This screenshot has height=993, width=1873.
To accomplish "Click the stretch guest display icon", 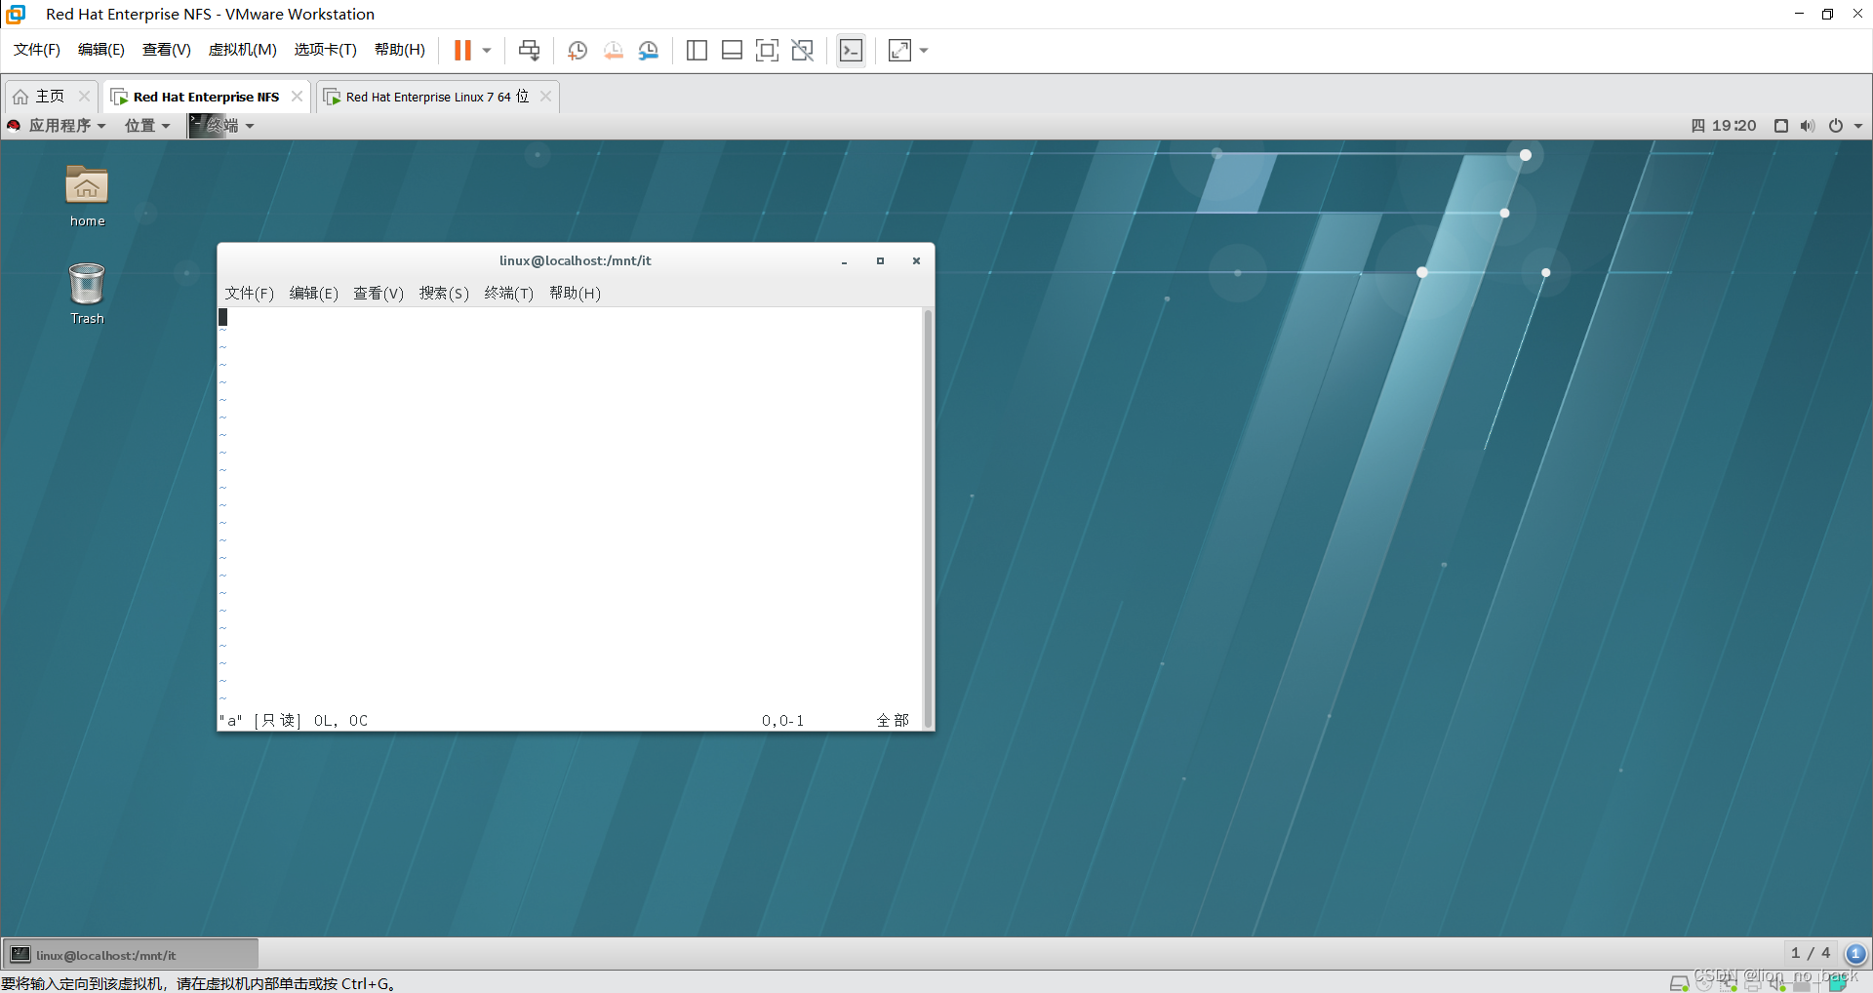I will (899, 50).
